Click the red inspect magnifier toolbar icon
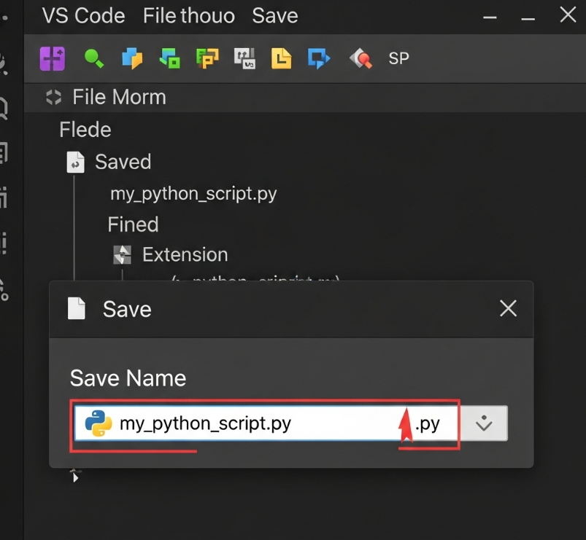This screenshot has height=540, width=586. (359, 58)
